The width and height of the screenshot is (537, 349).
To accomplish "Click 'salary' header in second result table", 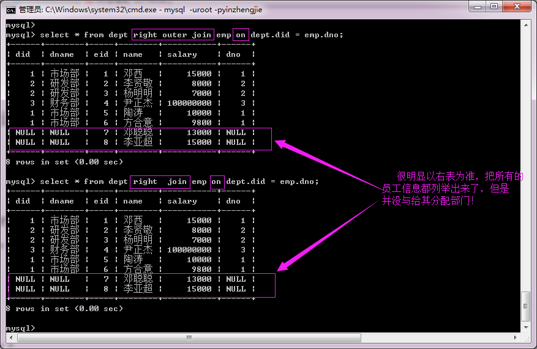I will tap(182, 201).
